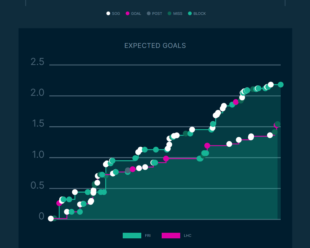Click the Expected Goals chart title
Viewport: 310px width, 248px height.
click(x=155, y=46)
